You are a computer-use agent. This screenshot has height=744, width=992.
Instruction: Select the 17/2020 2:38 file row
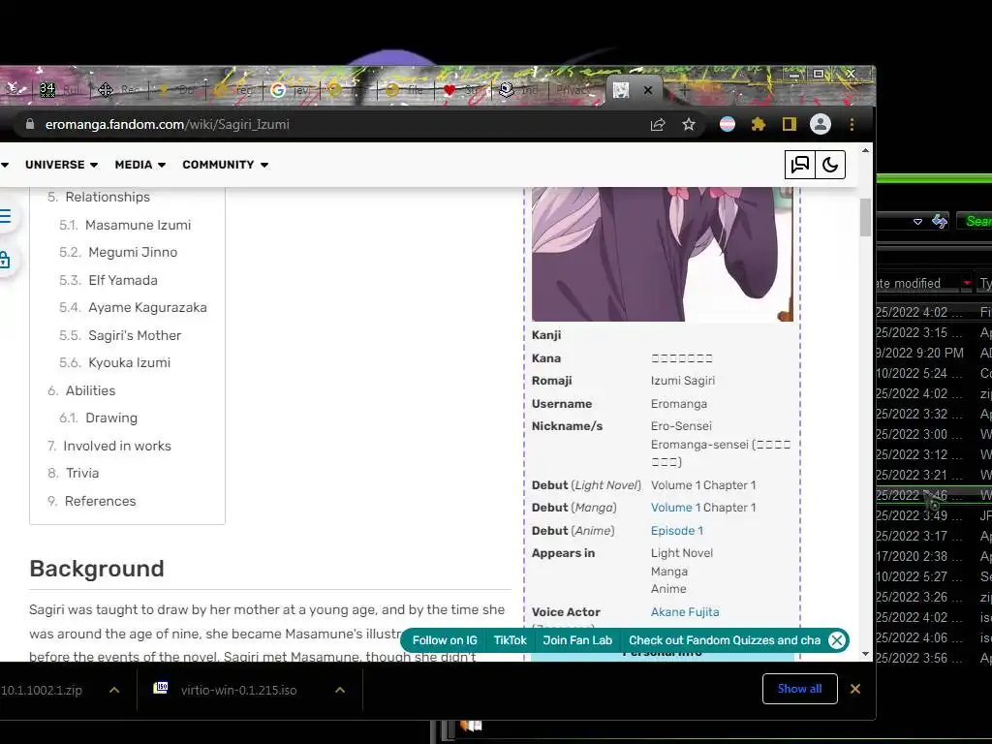pos(934,557)
